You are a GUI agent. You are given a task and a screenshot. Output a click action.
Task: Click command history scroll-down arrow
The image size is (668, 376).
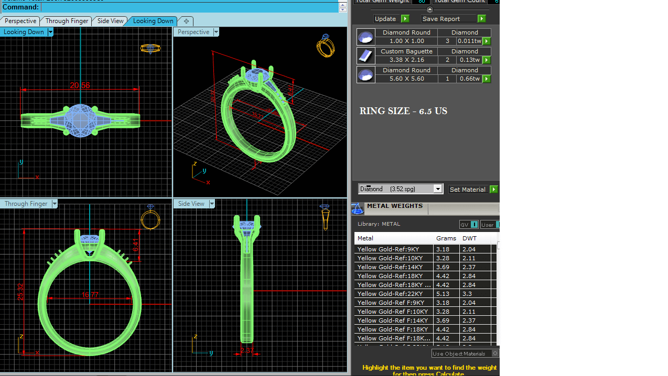pos(342,10)
